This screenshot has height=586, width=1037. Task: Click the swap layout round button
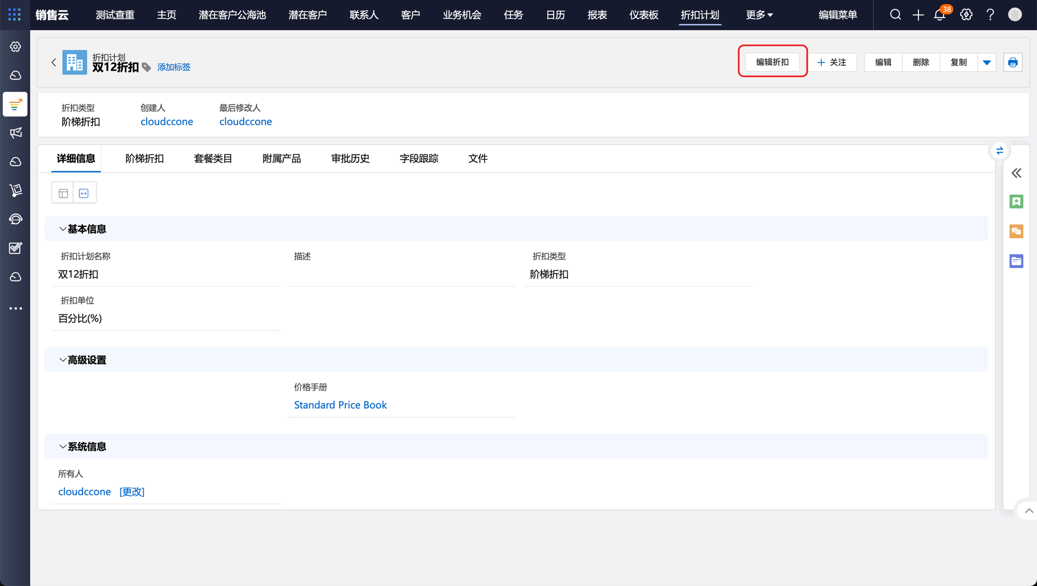coord(1000,151)
